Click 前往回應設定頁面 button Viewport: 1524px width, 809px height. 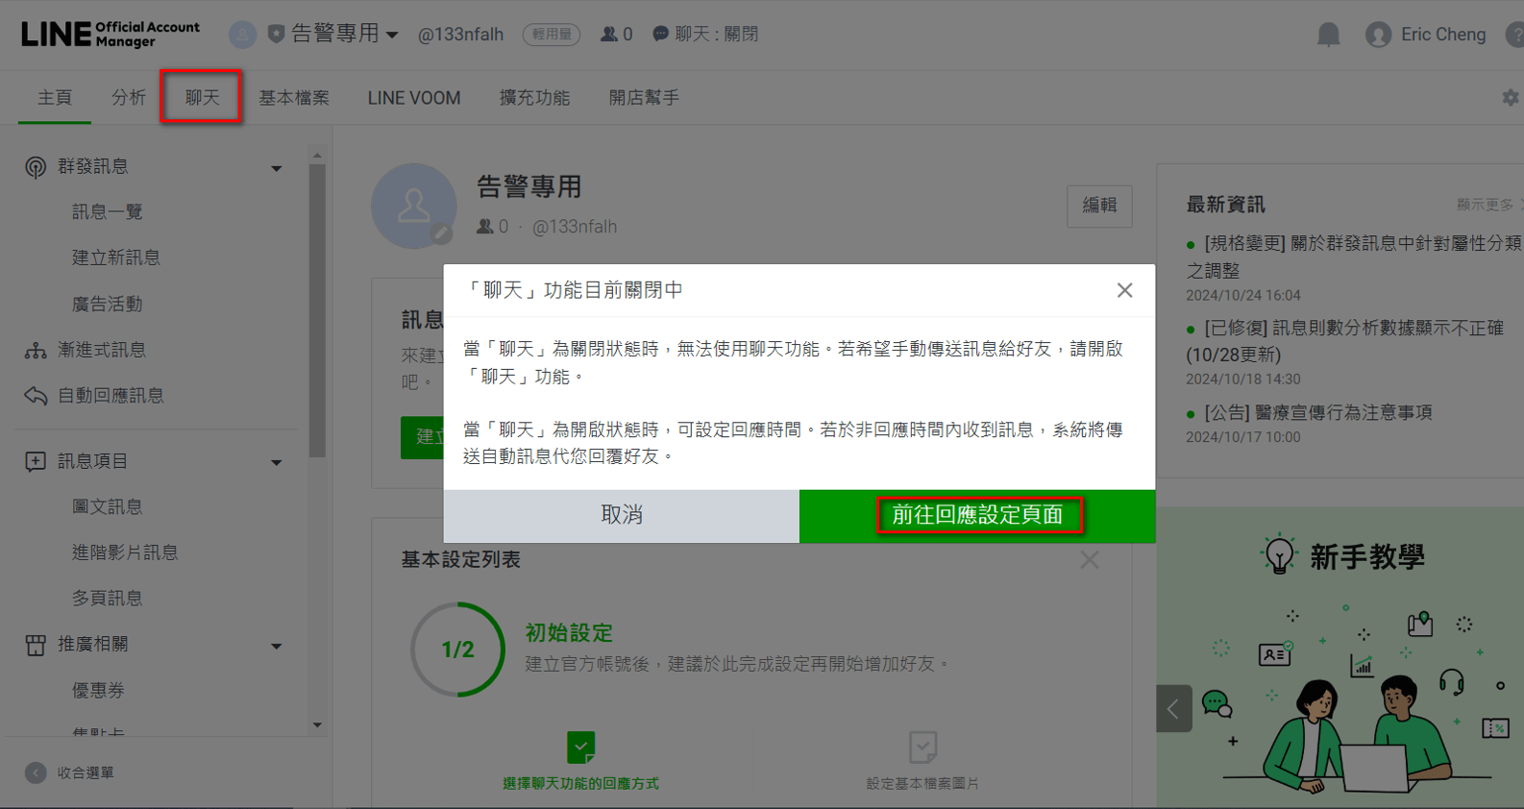[977, 516]
